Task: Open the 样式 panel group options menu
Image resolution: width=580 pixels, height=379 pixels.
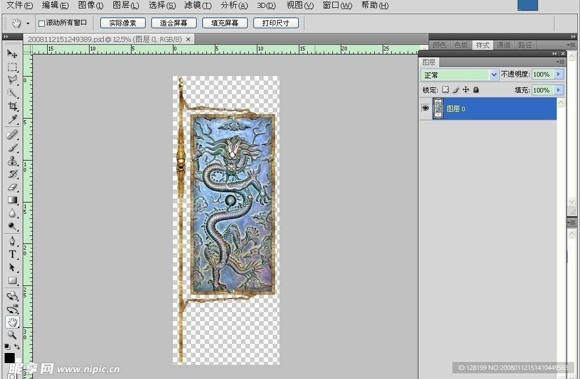Action: 571,45
